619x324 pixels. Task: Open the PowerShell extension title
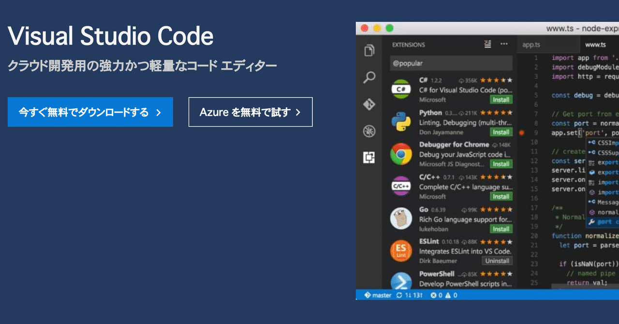click(437, 274)
